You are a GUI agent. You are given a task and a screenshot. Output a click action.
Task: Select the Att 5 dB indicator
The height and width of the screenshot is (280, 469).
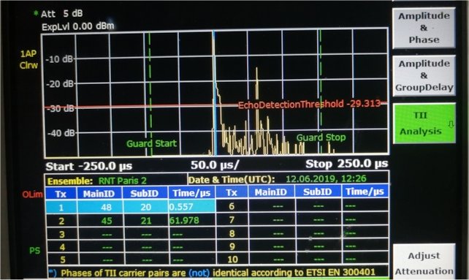pos(61,13)
